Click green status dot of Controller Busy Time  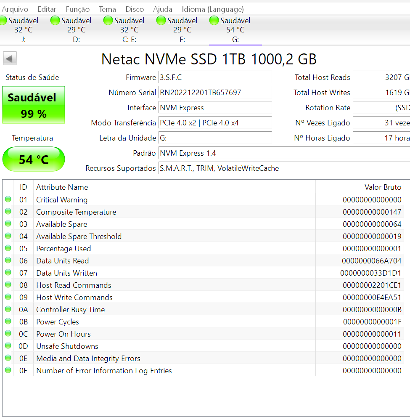click(8, 309)
